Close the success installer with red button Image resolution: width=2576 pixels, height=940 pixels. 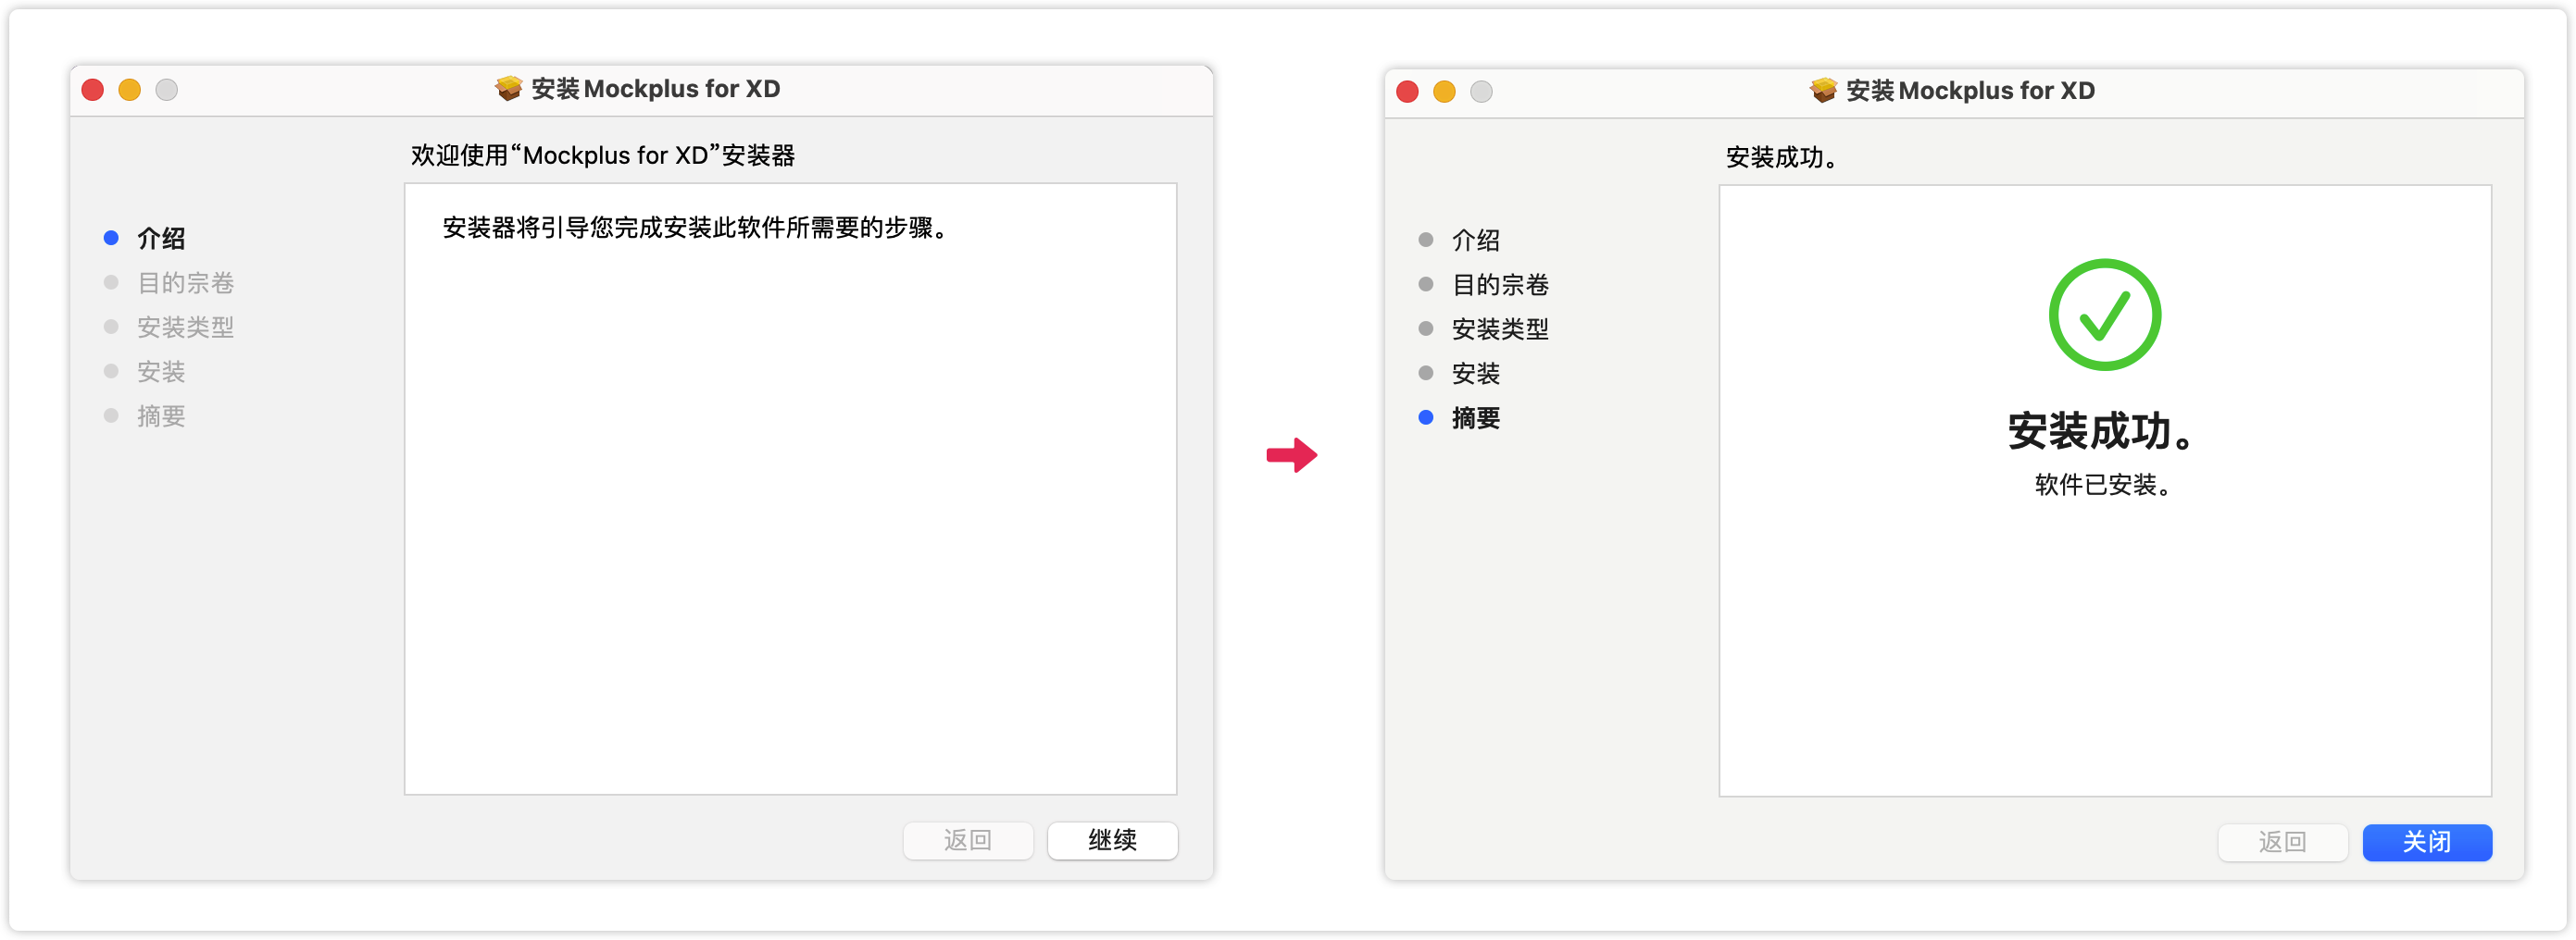click(1407, 92)
